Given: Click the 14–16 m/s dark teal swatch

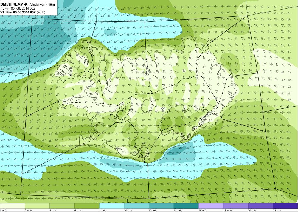Looking at the screenshot, I should 186,206.
